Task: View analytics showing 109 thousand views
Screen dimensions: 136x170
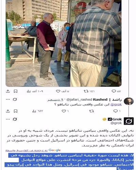Action: [x=35, y=91]
